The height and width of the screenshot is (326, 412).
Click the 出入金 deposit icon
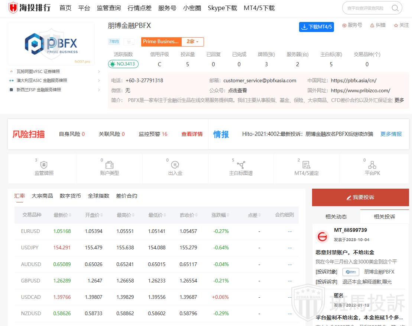175,165
